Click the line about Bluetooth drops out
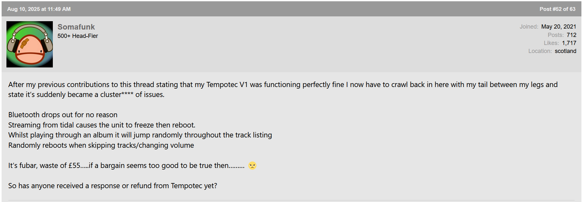 [x=63, y=115]
